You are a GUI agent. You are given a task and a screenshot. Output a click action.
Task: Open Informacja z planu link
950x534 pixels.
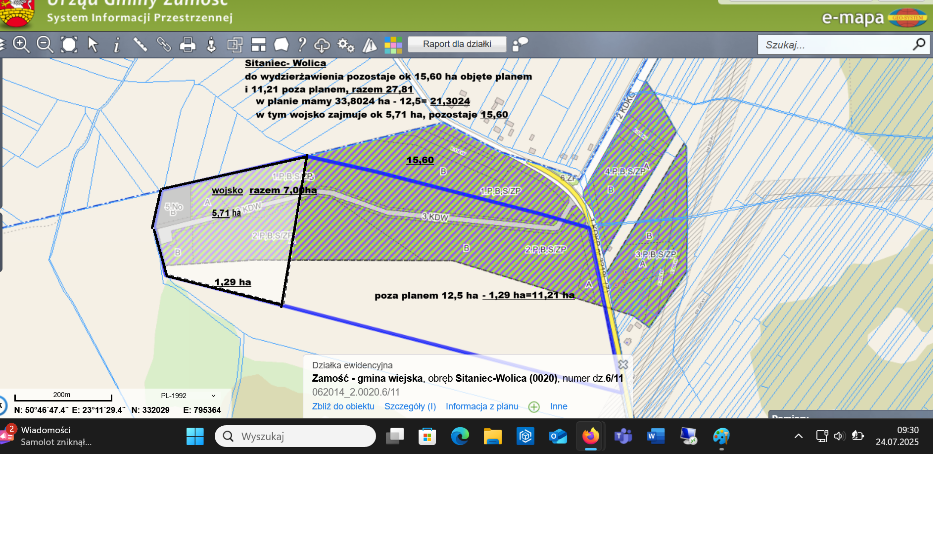point(481,406)
